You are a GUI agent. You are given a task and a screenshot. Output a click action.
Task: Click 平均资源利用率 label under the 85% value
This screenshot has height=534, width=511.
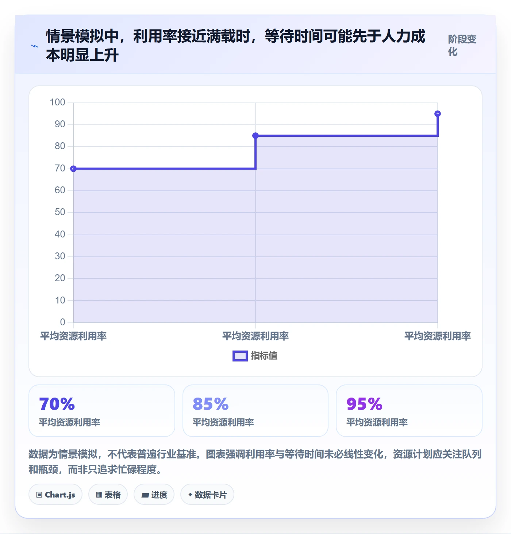click(x=223, y=422)
